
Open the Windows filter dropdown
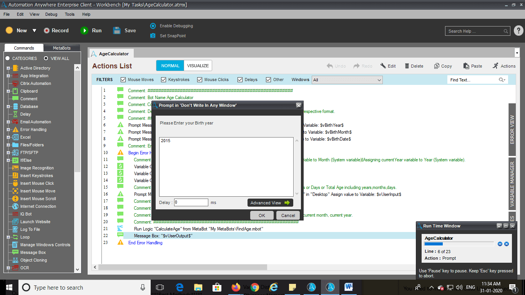347,80
